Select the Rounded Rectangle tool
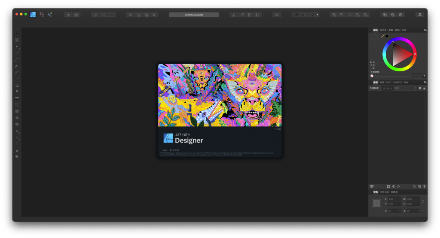This screenshot has width=440, height=238. point(17,124)
